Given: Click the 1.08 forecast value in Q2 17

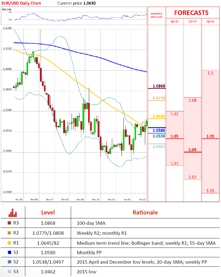Looking at the screenshot, I should point(193,100).
